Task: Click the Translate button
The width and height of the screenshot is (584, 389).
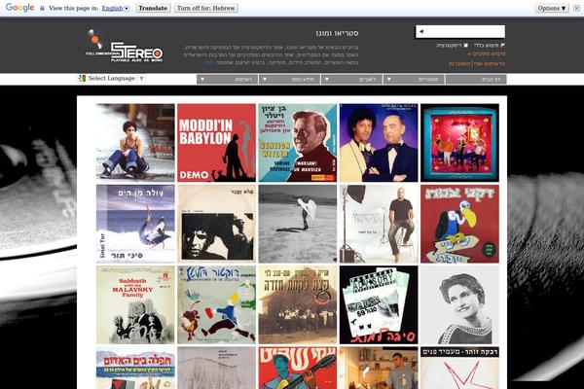Action: (153, 8)
